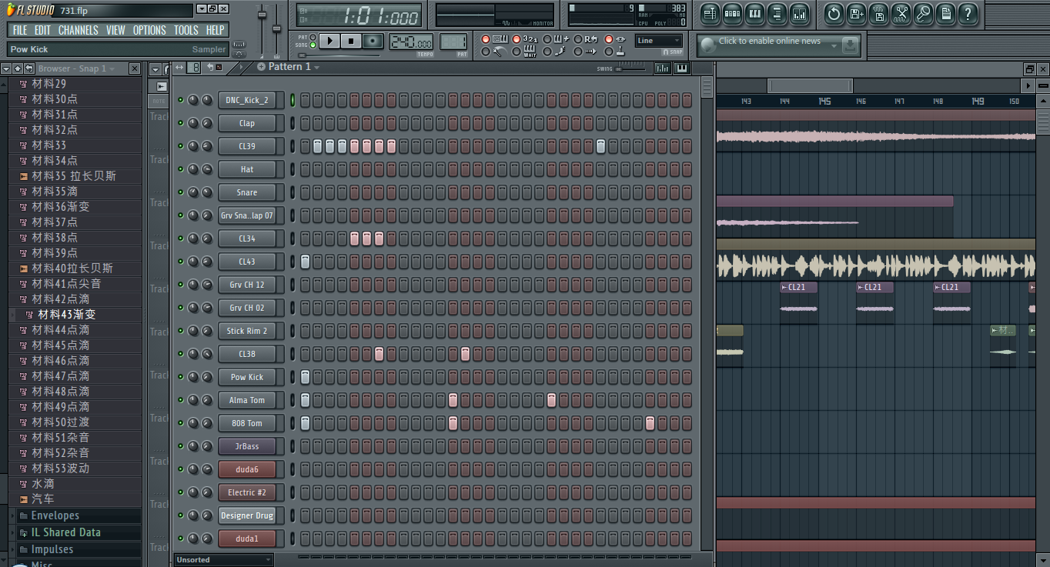Viewport: 1050px width, 567px height.
Task: Click the one-click recording microphone icon
Action: pyautogui.click(x=923, y=13)
